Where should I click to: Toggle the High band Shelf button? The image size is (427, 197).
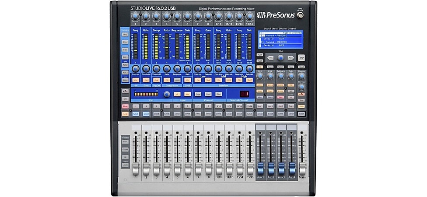[x=249, y=80]
